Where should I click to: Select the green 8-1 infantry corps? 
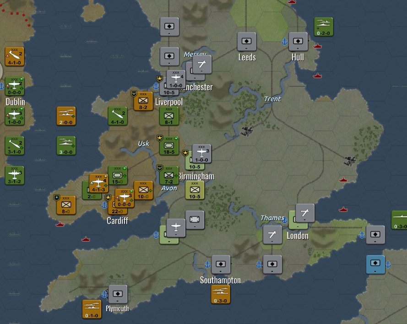coord(169,116)
